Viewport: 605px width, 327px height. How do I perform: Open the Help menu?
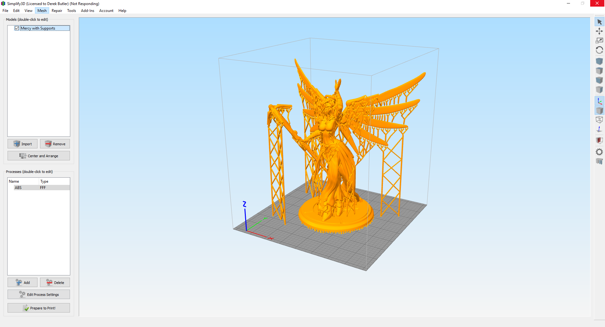point(122,11)
